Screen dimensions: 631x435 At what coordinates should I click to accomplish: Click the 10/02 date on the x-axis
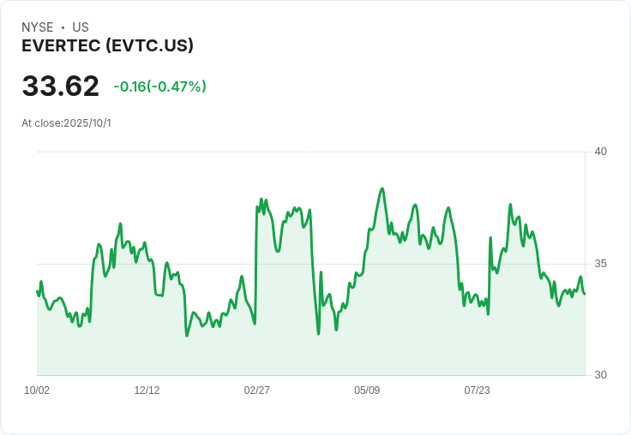(37, 390)
